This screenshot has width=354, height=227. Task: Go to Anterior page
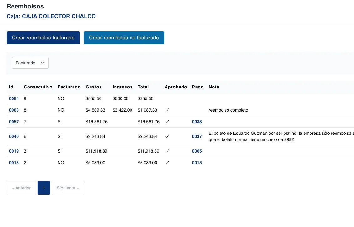click(21, 188)
